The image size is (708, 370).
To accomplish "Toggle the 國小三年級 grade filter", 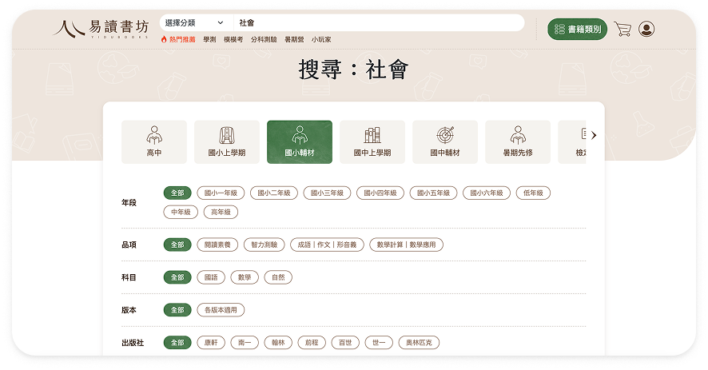I will [327, 193].
